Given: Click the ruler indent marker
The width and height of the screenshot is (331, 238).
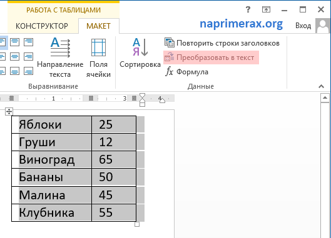Looking at the screenshot, I should (x=143, y=100).
